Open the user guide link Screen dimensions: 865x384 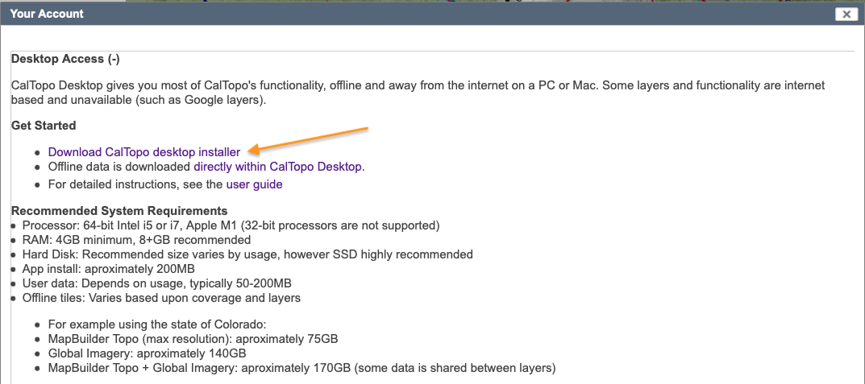254,184
